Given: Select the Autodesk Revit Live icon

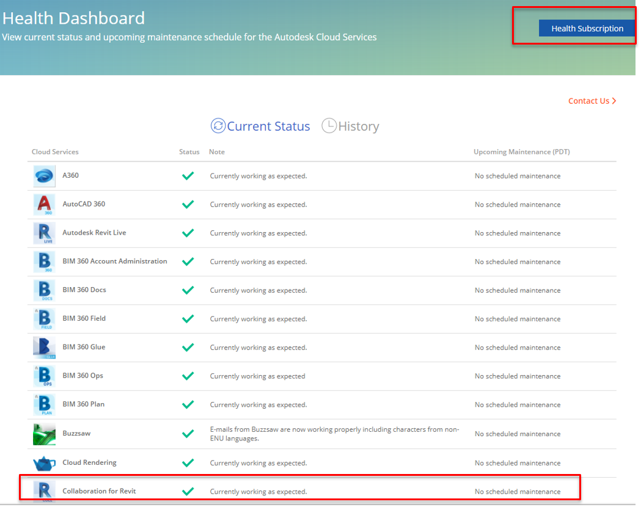Looking at the screenshot, I should 44,233.
